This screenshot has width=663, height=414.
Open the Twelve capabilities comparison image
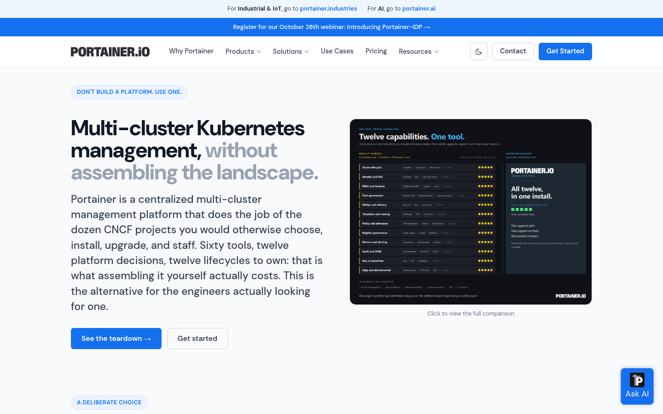click(471, 212)
